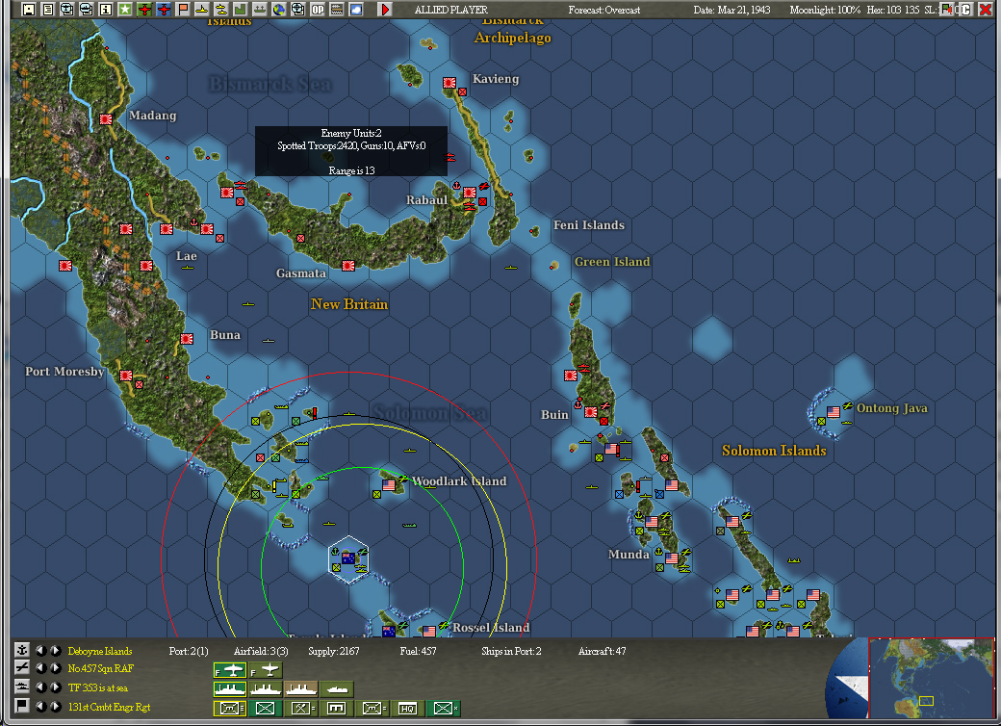Click the airplane air group row icon
Image resolution: width=1001 pixels, height=726 pixels.
tap(22, 668)
